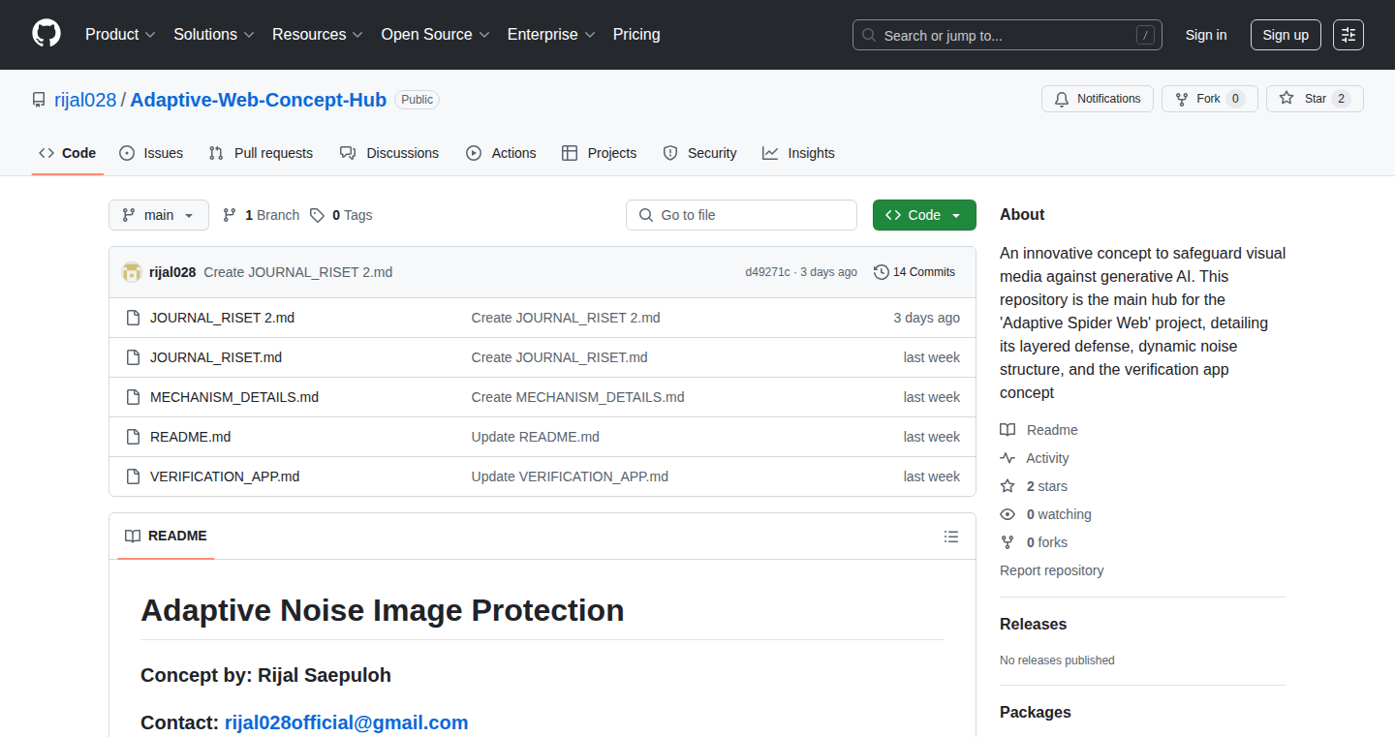
Task: Switch to the Security tab
Action: point(699,153)
